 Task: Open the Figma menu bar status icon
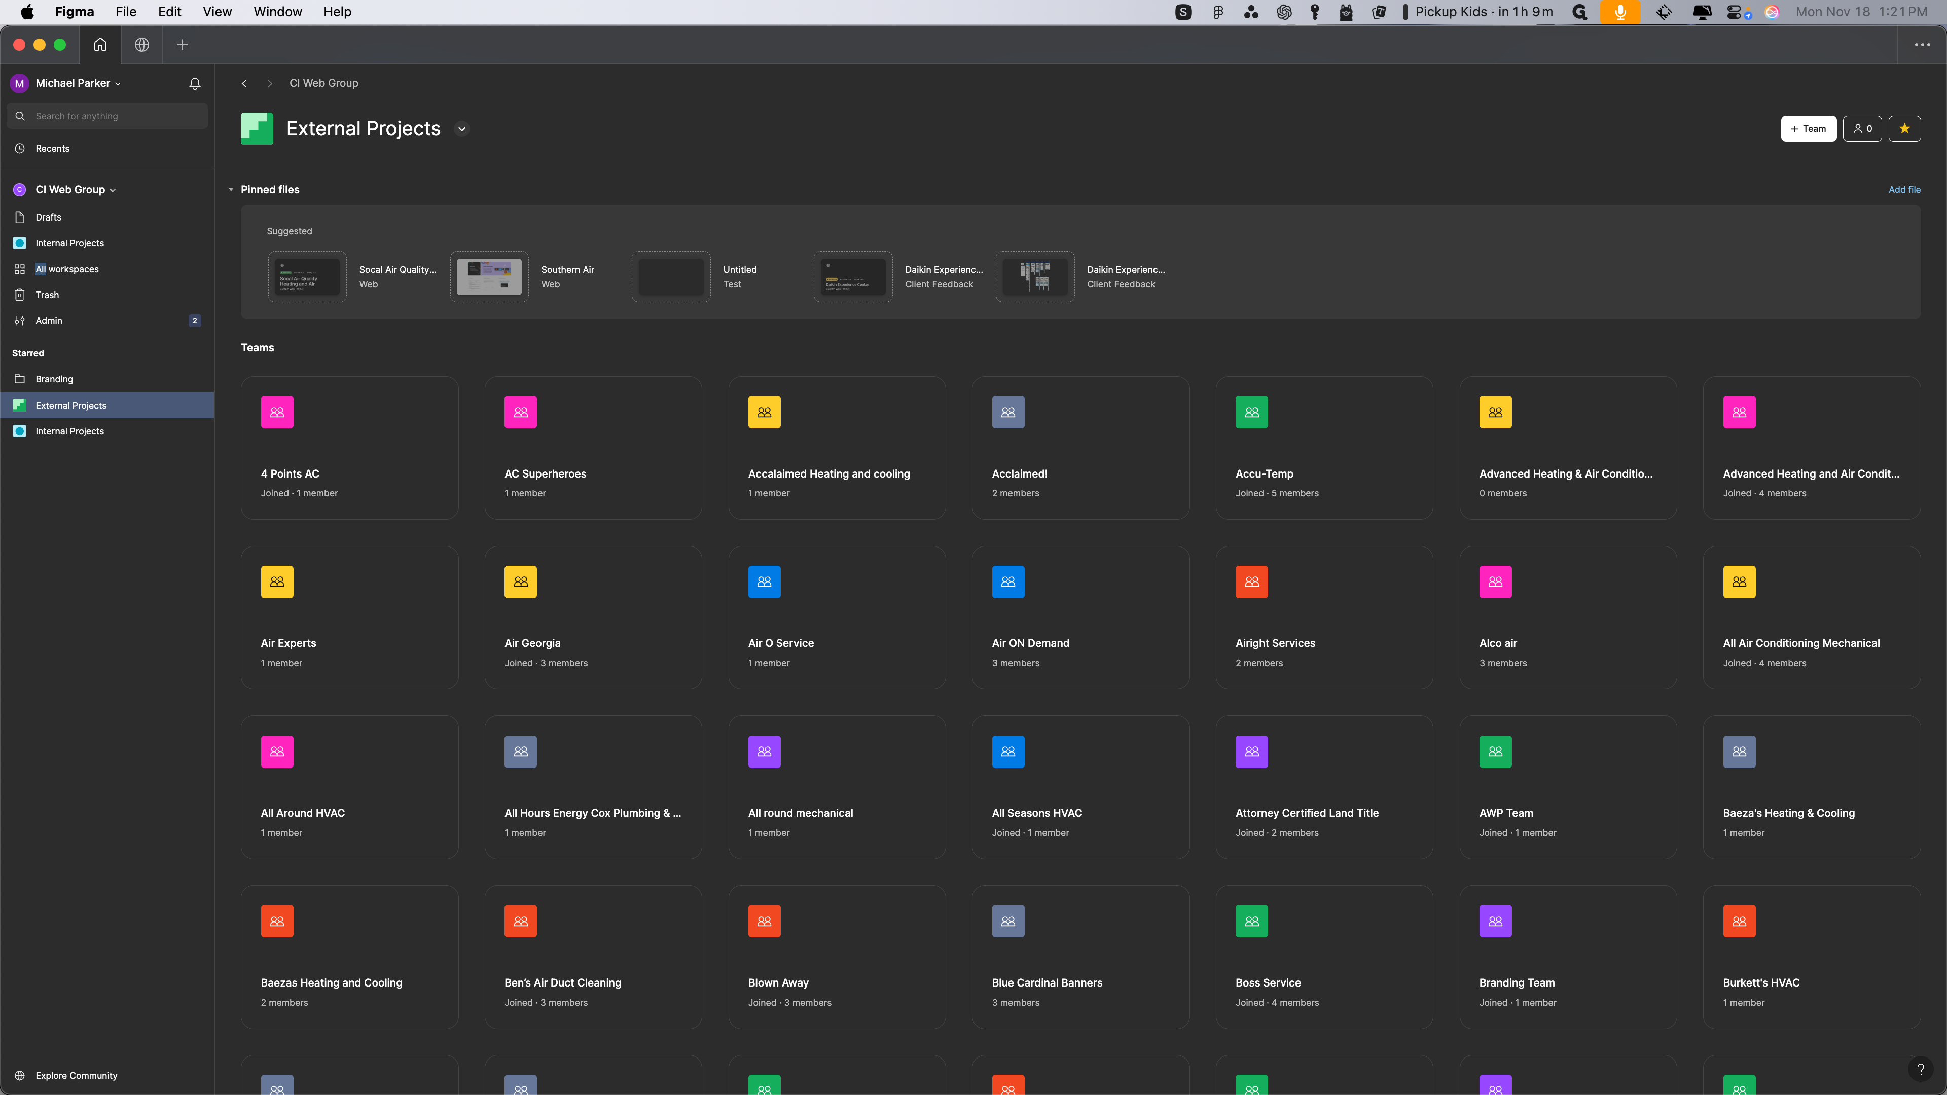point(1217,12)
